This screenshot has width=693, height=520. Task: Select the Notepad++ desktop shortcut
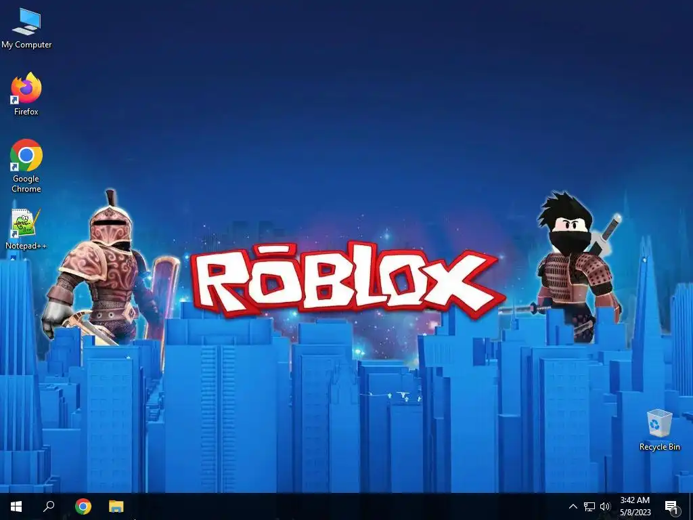26,229
